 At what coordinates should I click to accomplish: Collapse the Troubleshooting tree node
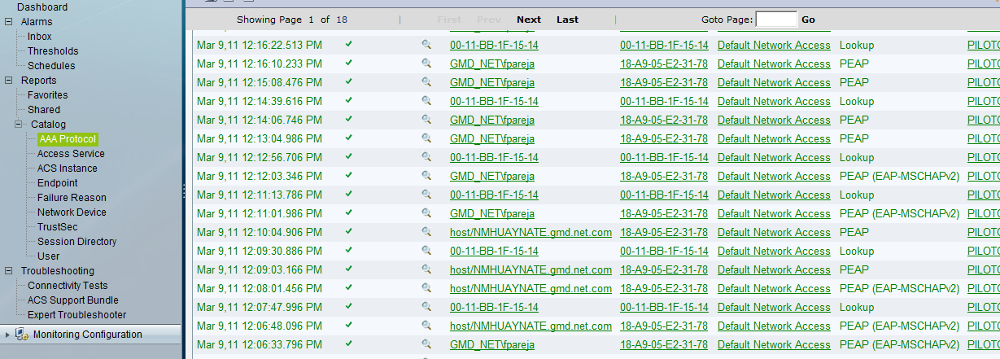[x=9, y=271]
